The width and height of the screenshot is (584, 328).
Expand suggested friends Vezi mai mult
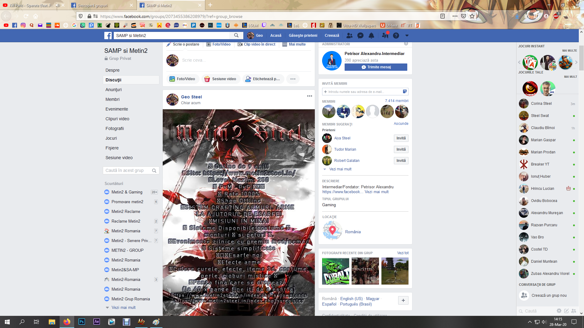click(x=340, y=169)
